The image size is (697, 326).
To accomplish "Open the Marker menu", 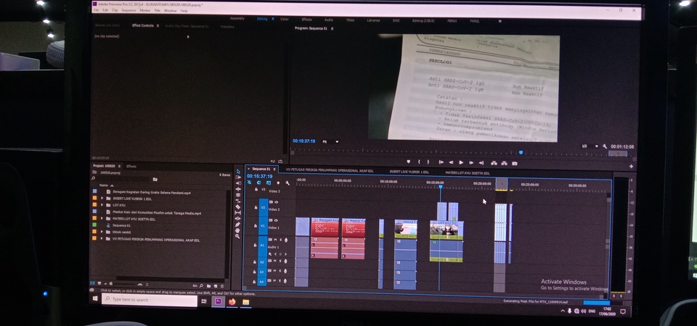I will pos(145,10).
